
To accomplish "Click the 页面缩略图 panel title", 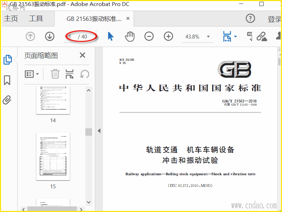I will point(41,55).
